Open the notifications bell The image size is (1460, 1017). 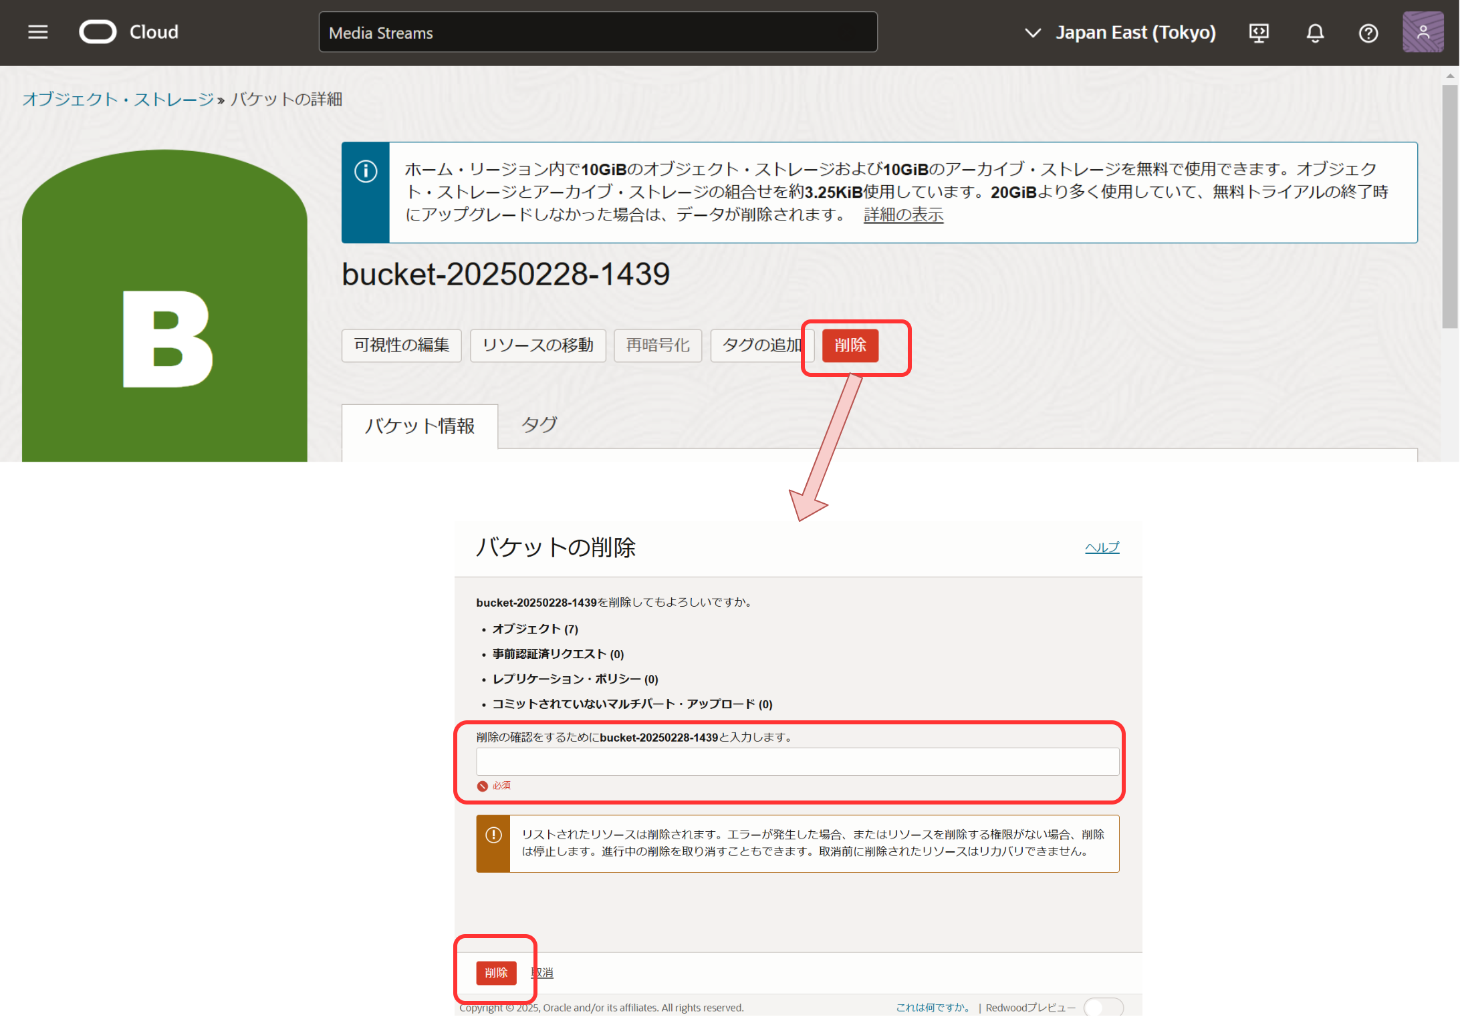[x=1315, y=33]
